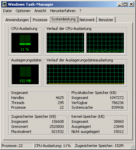Click the Verfügbar value 786236
Viewport: 136px width, 150px height.
point(117,103)
